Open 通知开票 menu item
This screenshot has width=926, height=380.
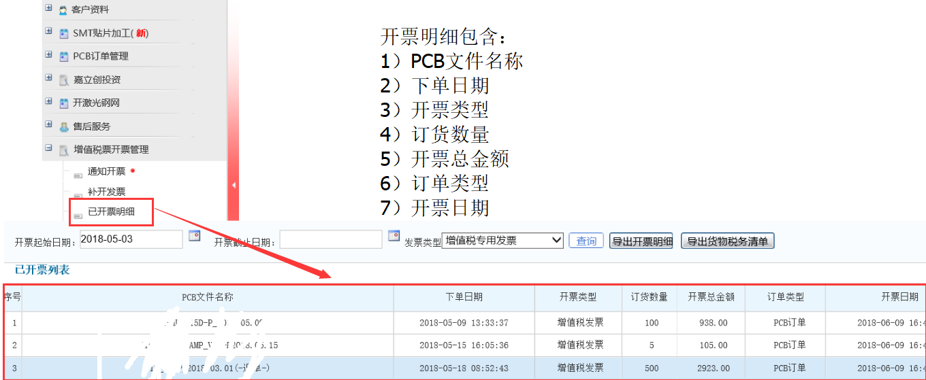point(106,171)
